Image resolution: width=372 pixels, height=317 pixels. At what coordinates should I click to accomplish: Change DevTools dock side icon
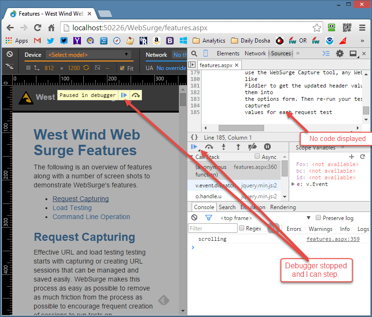(353, 54)
